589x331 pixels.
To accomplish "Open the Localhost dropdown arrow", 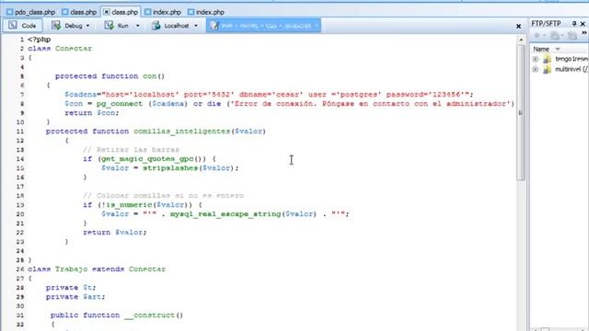I will click(x=196, y=26).
